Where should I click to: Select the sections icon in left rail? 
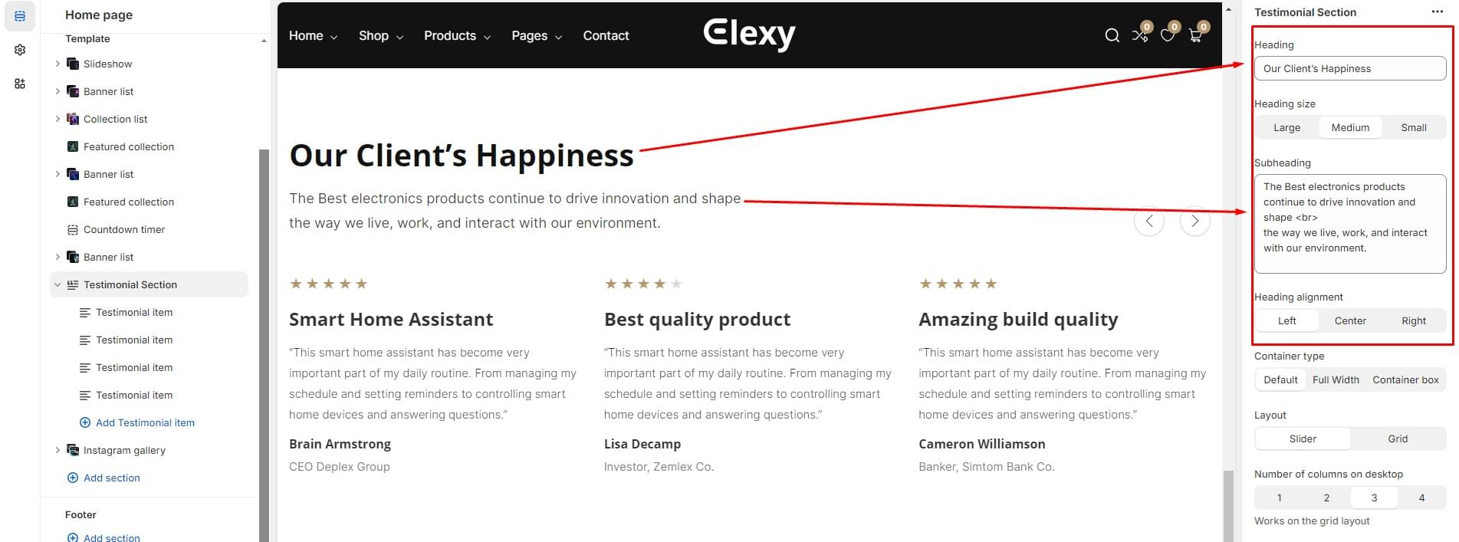coord(20,16)
